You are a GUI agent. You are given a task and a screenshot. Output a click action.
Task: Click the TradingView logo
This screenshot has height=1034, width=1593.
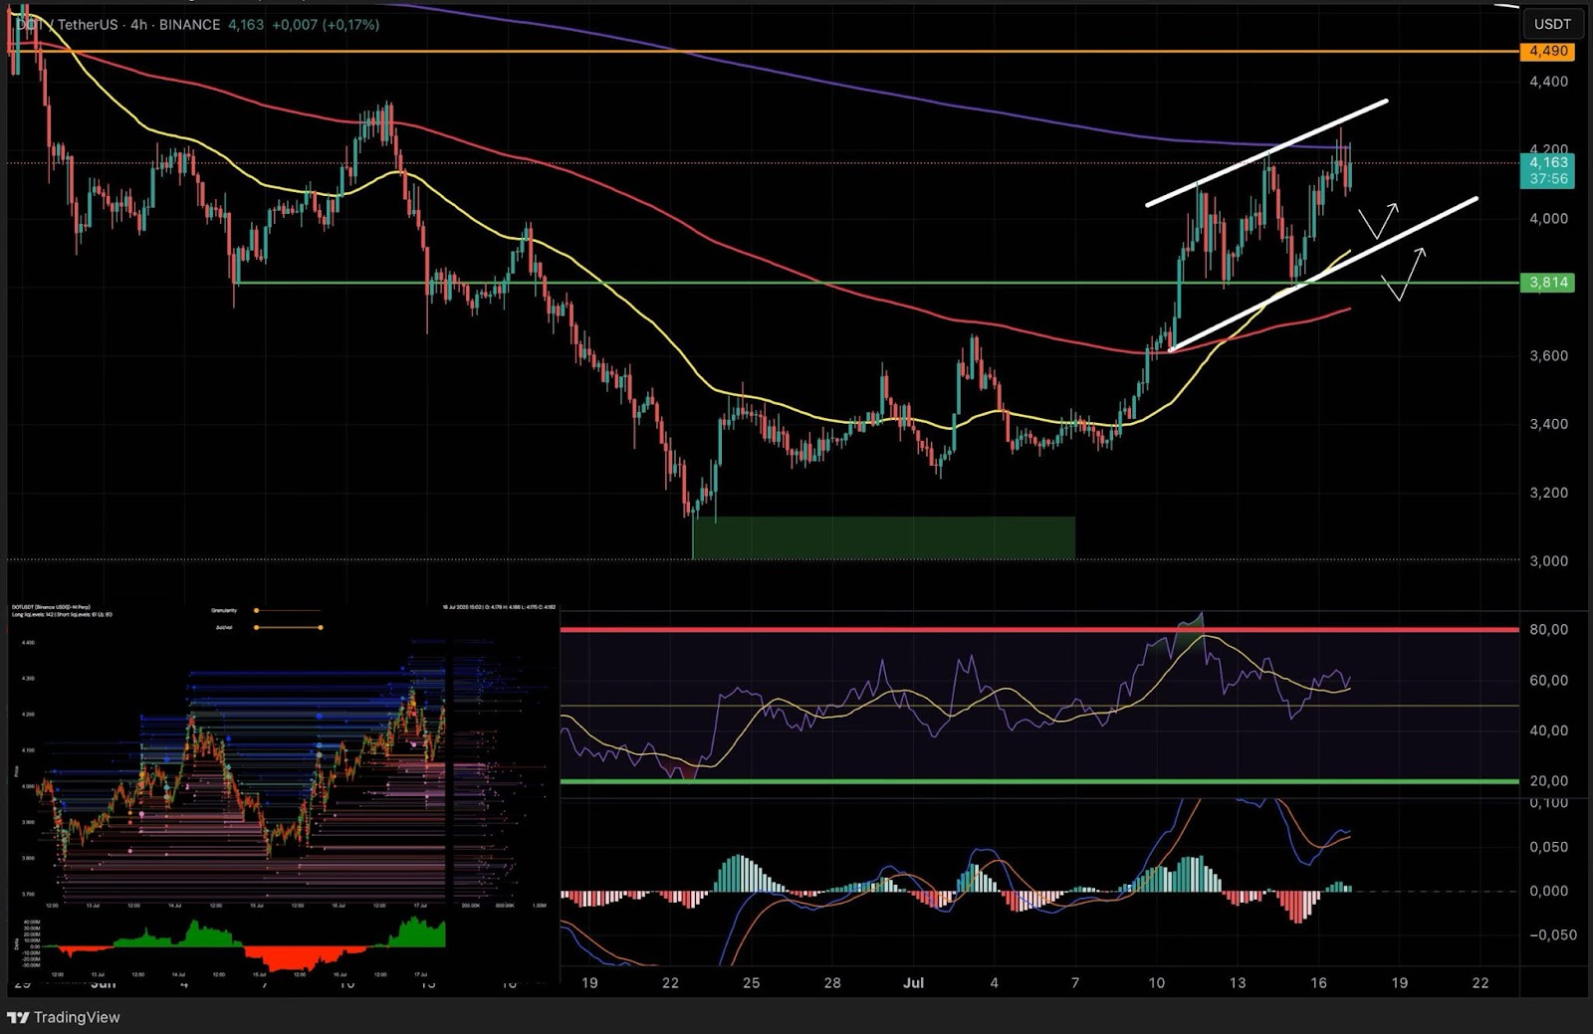click(x=64, y=1017)
